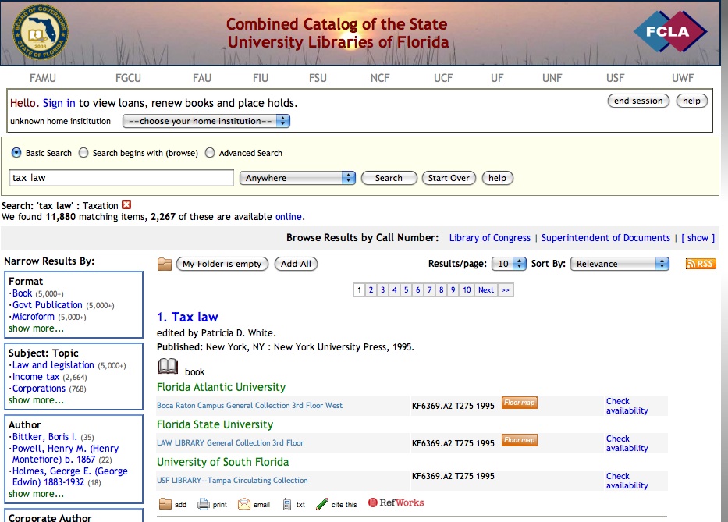Click the Next page link

click(x=486, y=289)
